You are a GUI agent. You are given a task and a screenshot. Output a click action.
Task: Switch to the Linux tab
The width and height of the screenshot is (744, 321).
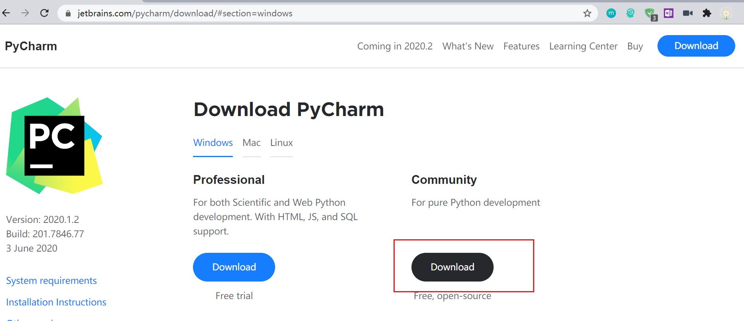[x=281, y=143]
